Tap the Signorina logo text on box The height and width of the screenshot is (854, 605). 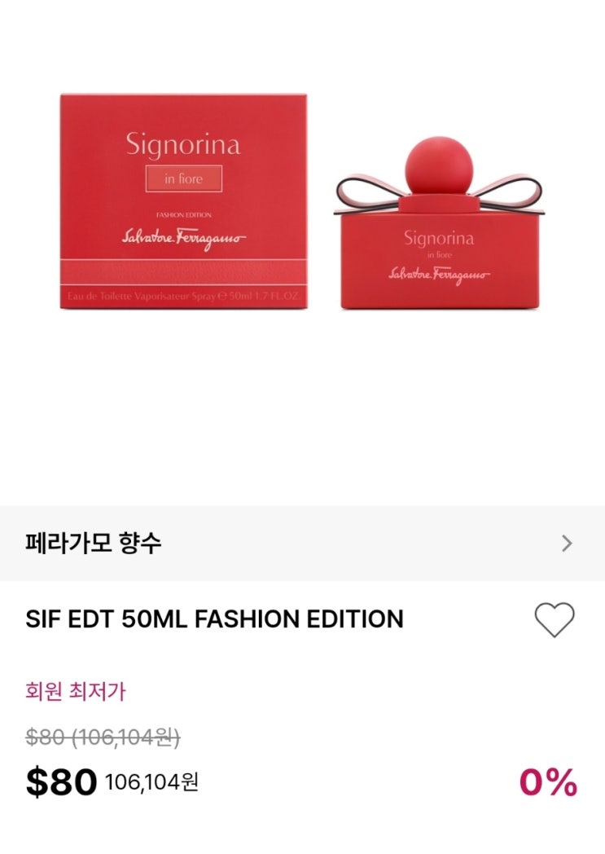(183, 145)
